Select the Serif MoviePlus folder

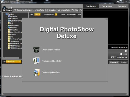15,39
